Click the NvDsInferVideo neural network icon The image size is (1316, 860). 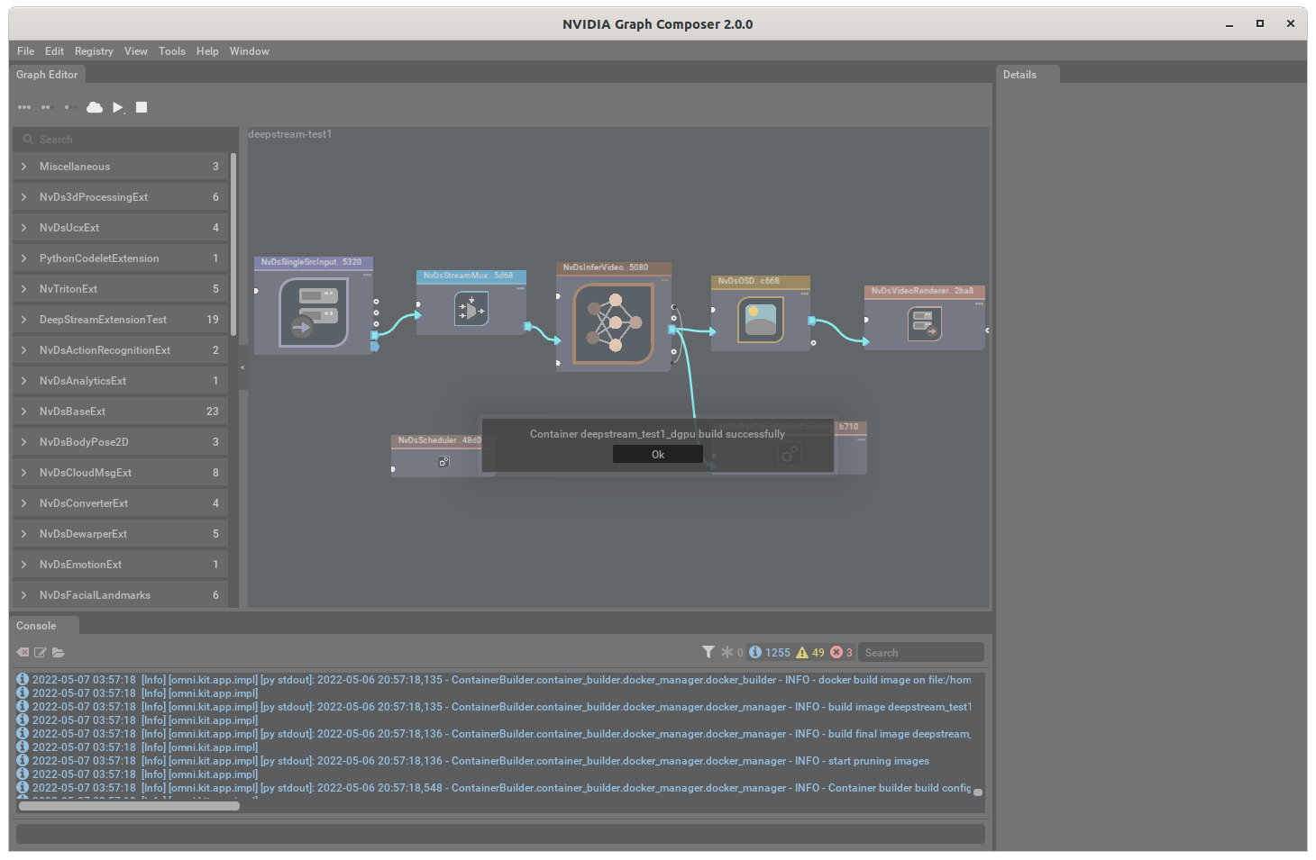coord(613,322)
